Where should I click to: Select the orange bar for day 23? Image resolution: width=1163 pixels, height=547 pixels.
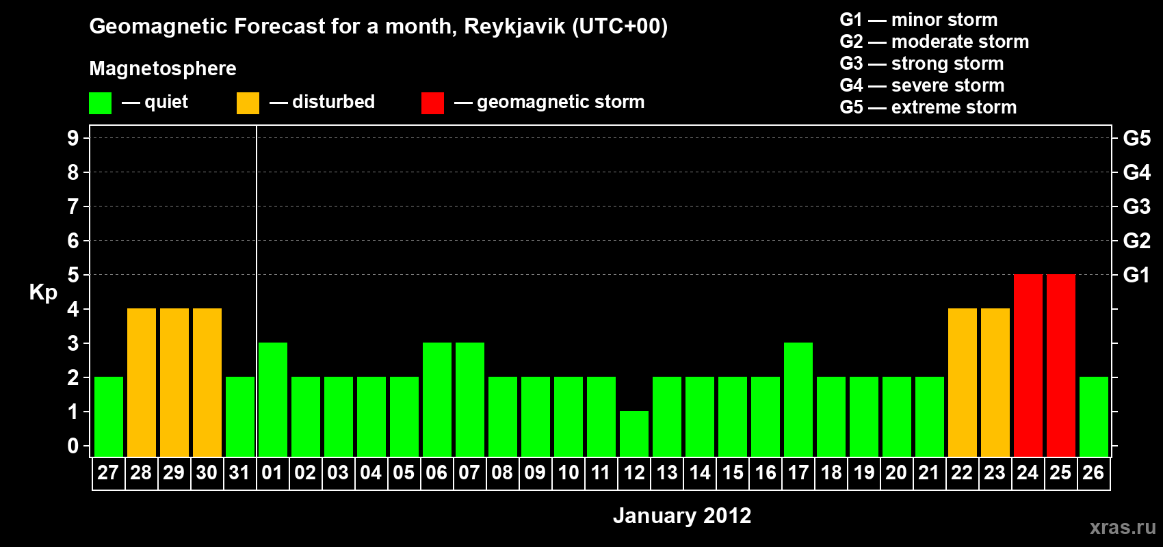(995, 382)
